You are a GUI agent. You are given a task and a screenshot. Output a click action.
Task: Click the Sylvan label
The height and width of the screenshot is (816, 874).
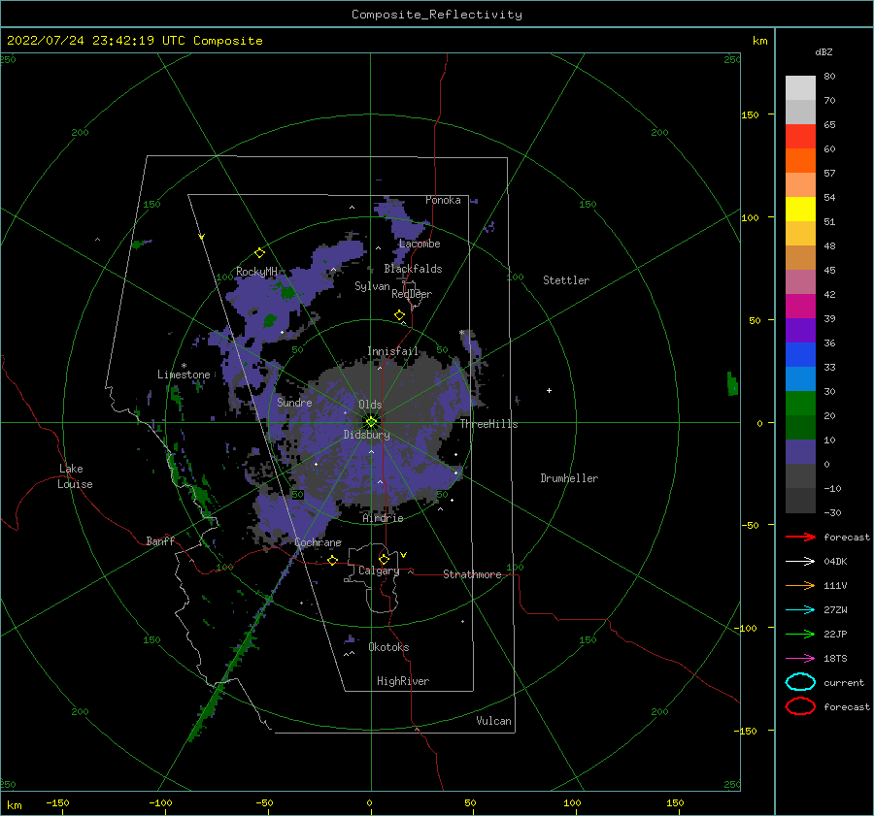point(372,286)
